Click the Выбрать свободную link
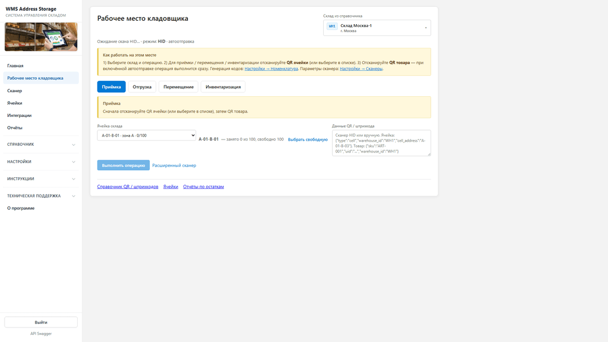 coord(307,139)
